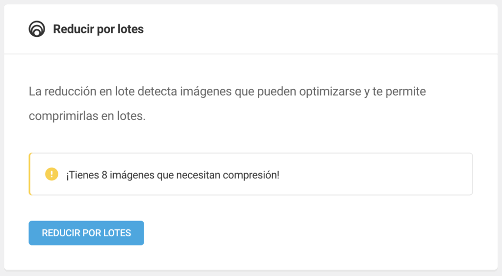Click the divider line below the header
Viewport: 502px width, 276px height.
coord(251,53)
